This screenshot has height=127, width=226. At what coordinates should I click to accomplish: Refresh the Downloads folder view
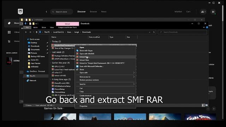(154, 32)
